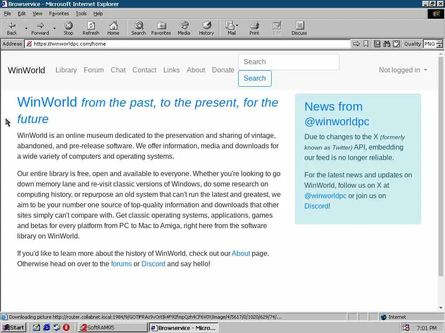Increase Quality with the up stepper arrow

pos(440,42)
